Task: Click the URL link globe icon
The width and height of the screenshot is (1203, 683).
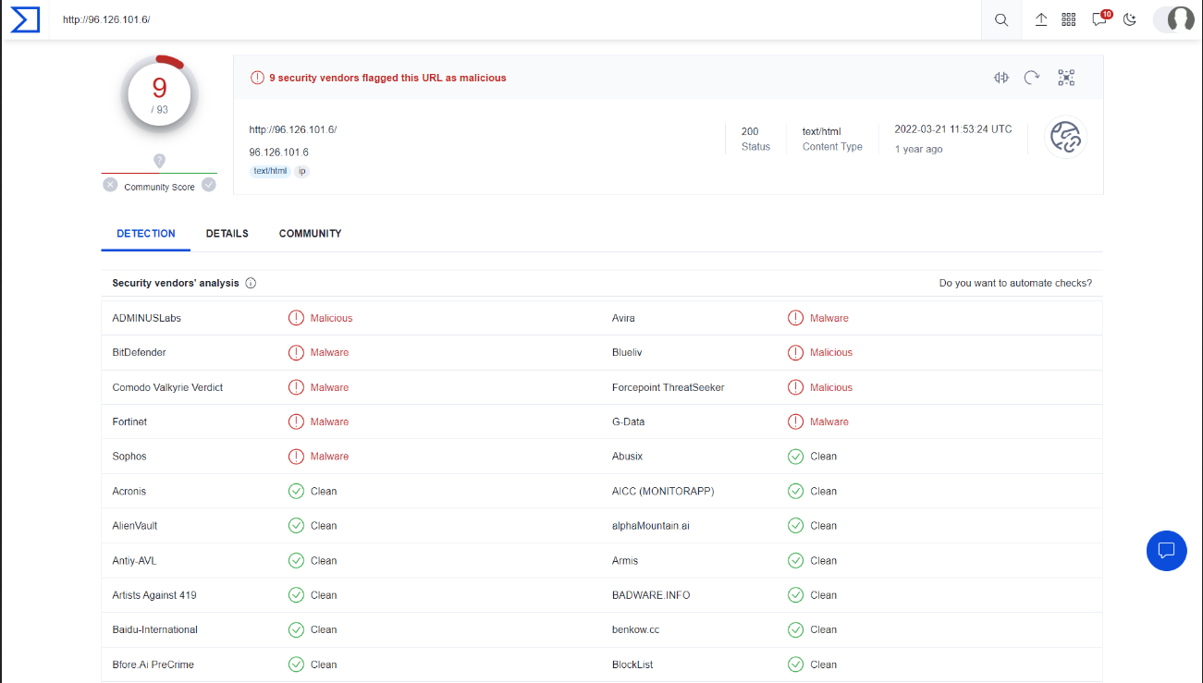Action: 1066,138
